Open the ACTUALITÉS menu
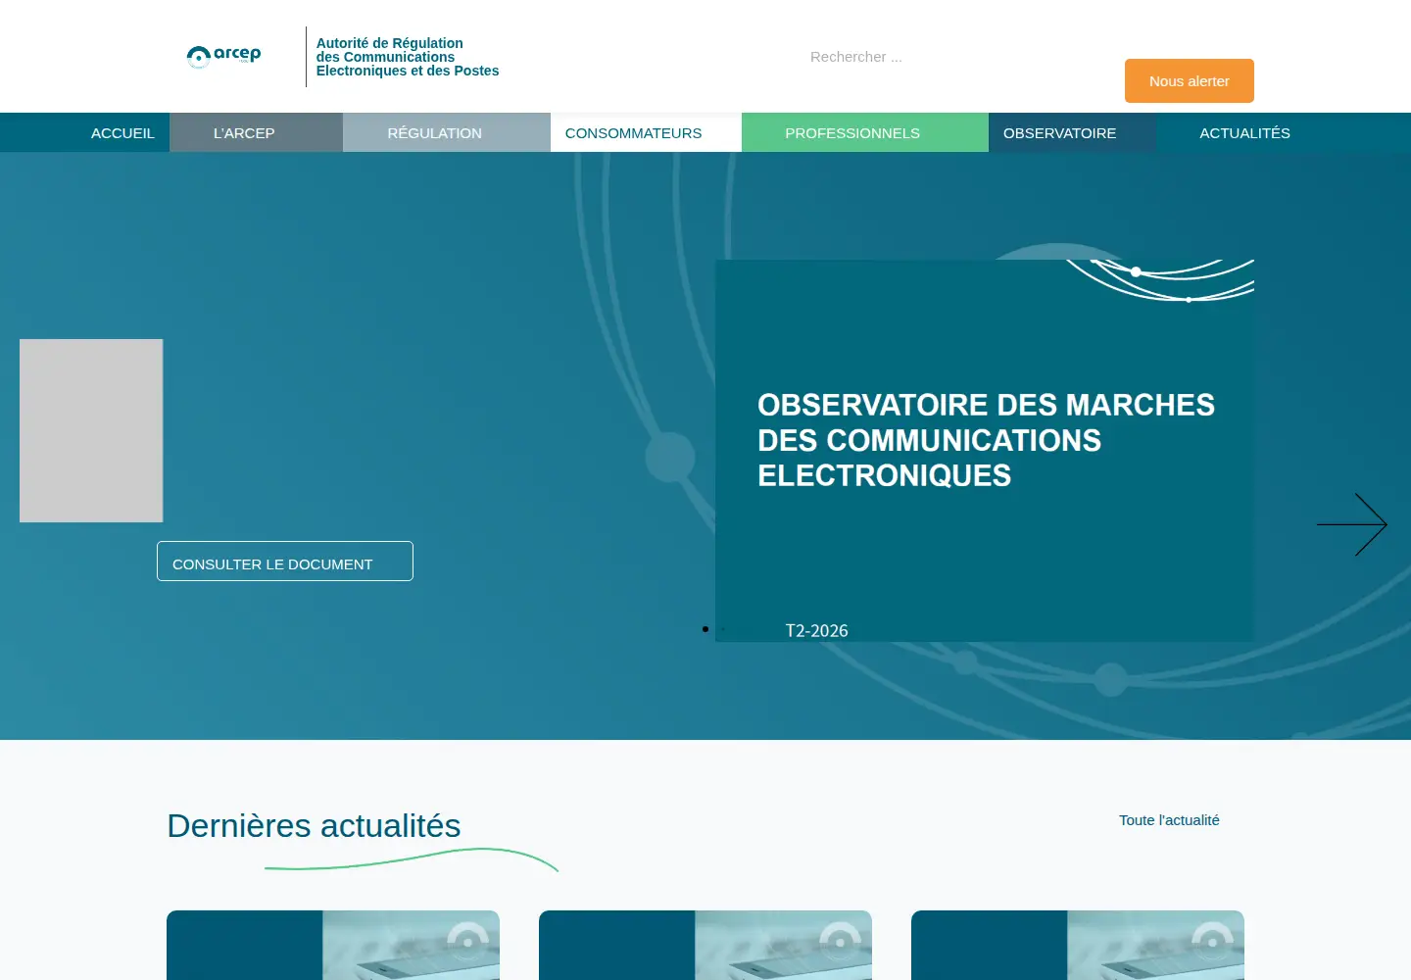This screenshot has width=1411, height=980. (x=1245, y=133)
